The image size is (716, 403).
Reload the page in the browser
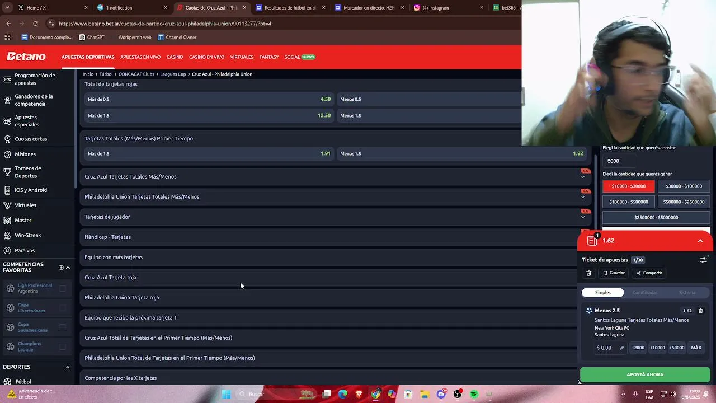(35, 24)
